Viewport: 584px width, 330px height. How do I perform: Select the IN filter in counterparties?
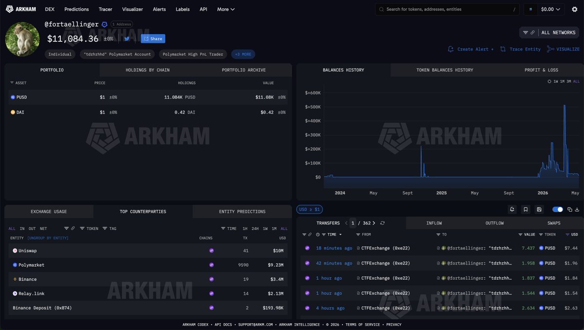[22, 228]
